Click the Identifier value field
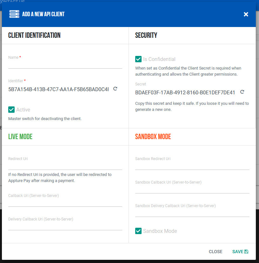Screen dimensions: 259x263 pos(59,89)
